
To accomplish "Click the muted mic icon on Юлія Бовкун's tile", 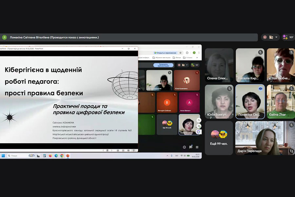I will tap(229, 89).
